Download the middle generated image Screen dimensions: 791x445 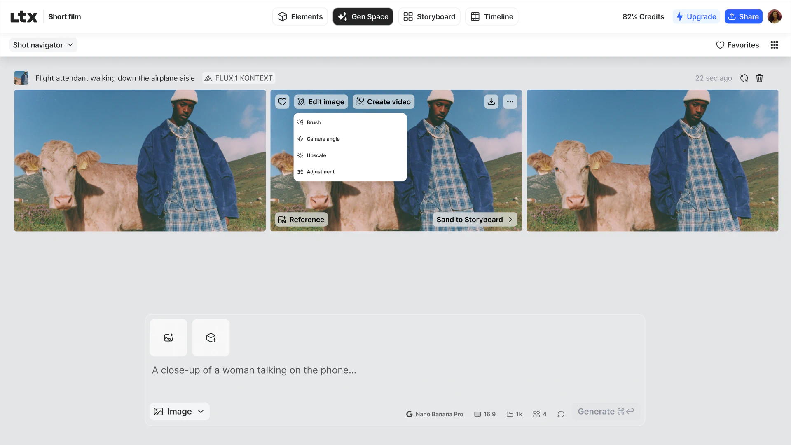pyautogui.click(x=491, y=102)
